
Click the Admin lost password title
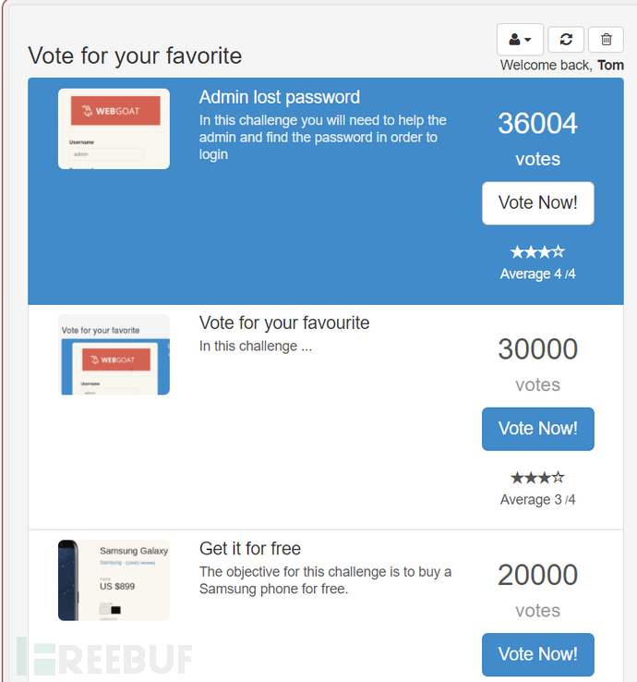280,98
